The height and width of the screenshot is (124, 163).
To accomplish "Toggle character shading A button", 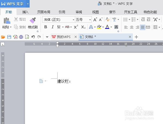I will click(116, 27).
